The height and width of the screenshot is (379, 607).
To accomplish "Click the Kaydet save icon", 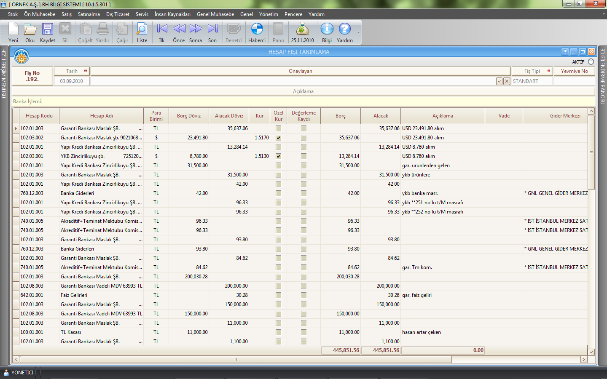I will (47, 29).
